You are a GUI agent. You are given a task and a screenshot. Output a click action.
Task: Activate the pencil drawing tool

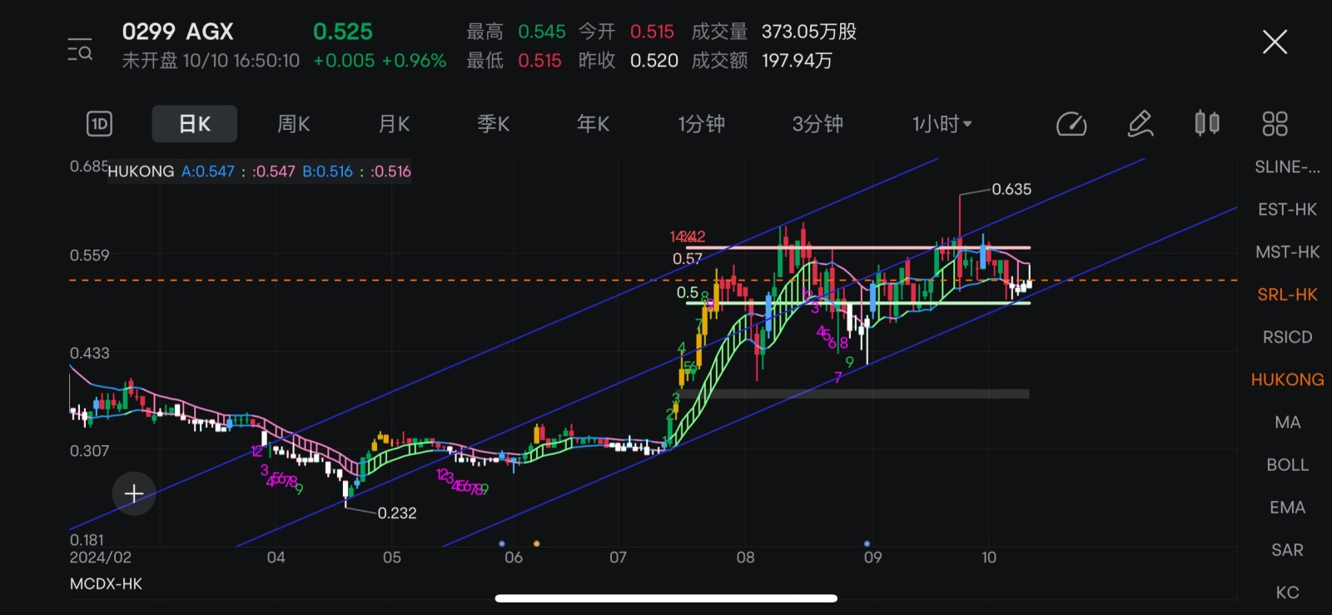pos(1141,124)
